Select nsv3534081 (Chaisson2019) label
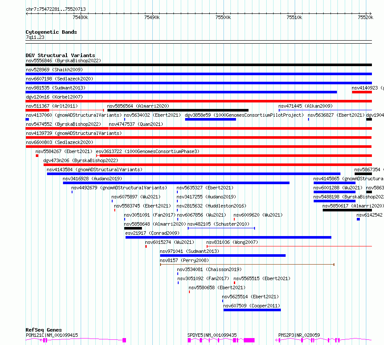This screenshot has height=345, width=384. tap(209, 269)
